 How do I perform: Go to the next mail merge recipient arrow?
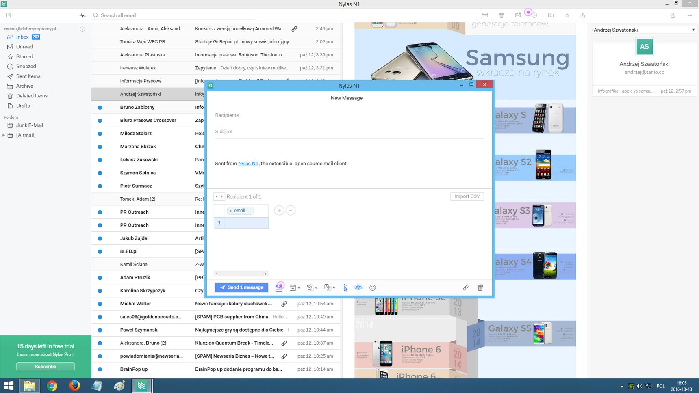pyautogui.click(x=221, y=196)
